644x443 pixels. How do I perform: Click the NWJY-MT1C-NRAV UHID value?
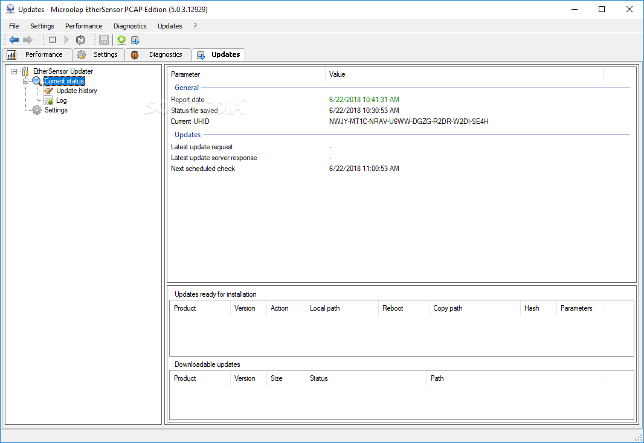pyautogui.click(x=408, y=121)
